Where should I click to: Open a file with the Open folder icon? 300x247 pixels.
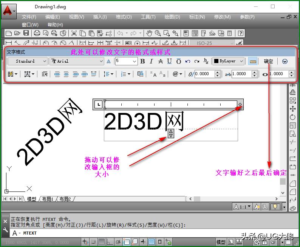click(17, 33)
